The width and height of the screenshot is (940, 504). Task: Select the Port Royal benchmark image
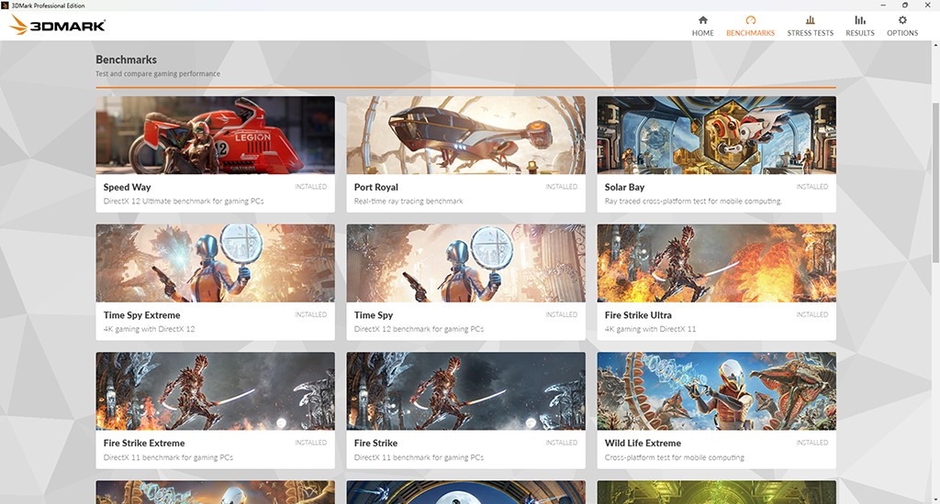click(x=465, y=136)
